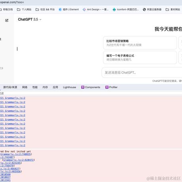Switch to the 内存 DevTools tab
The height and width of the screenshot is (182, 182).
pos(45,87)
